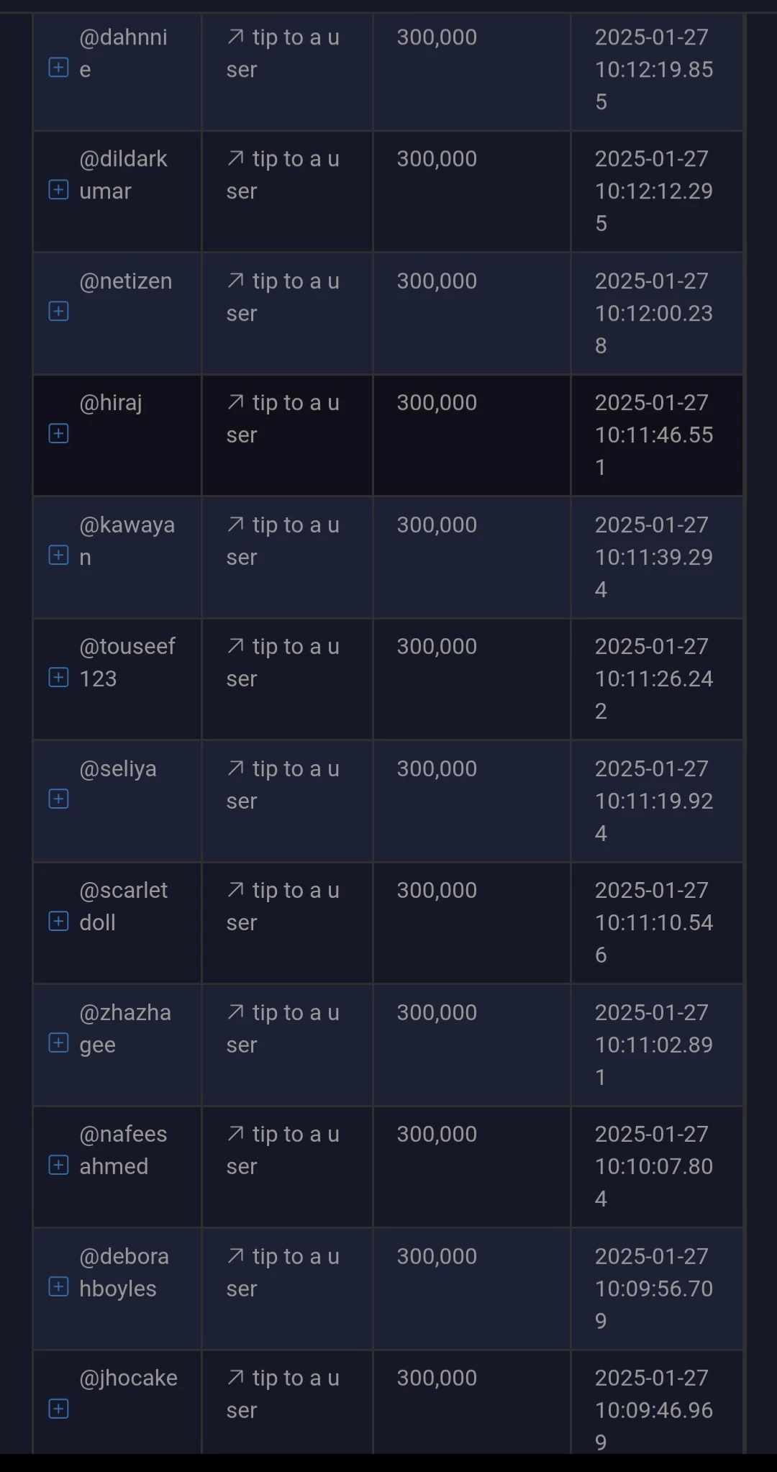777x1472 pixels.
Task: Expand the @kawayan transaction row
Action: coord(58,555)
